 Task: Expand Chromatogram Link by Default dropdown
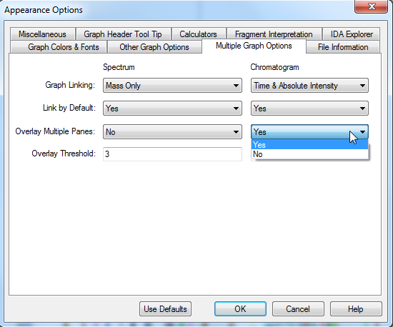click(x=309, y=108)
